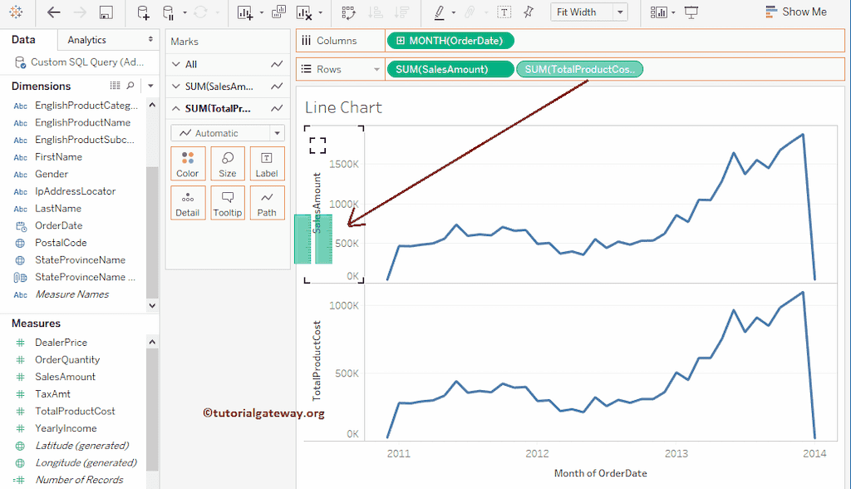Search fields with the Dimensions magnifier icon
The height and width of the screenshot is (489, 851).
click(x=130, y=86)
